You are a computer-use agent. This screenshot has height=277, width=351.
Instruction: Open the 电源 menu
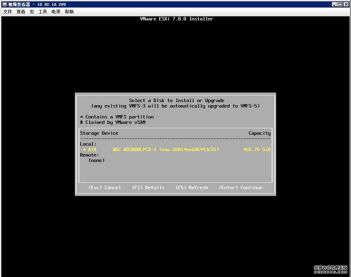point(55,12)
